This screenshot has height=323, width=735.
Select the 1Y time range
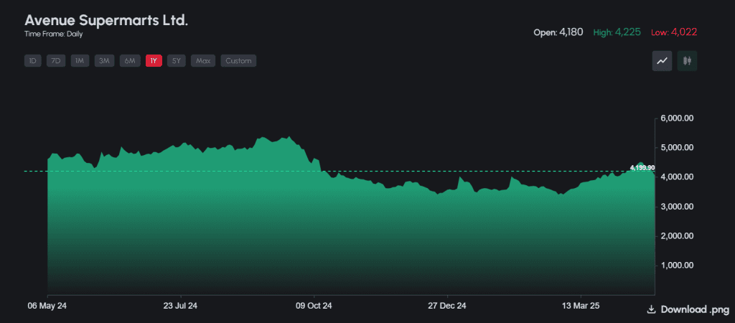154,61
